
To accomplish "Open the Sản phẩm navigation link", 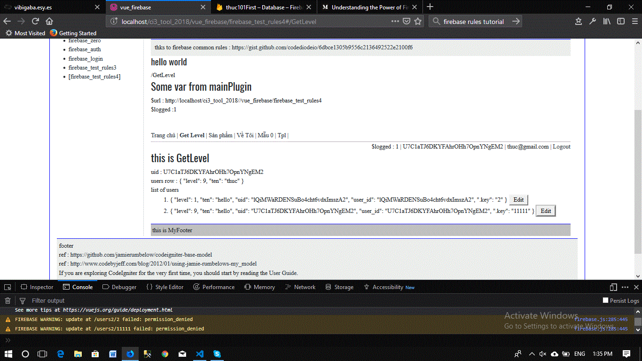I will (220, 135).
